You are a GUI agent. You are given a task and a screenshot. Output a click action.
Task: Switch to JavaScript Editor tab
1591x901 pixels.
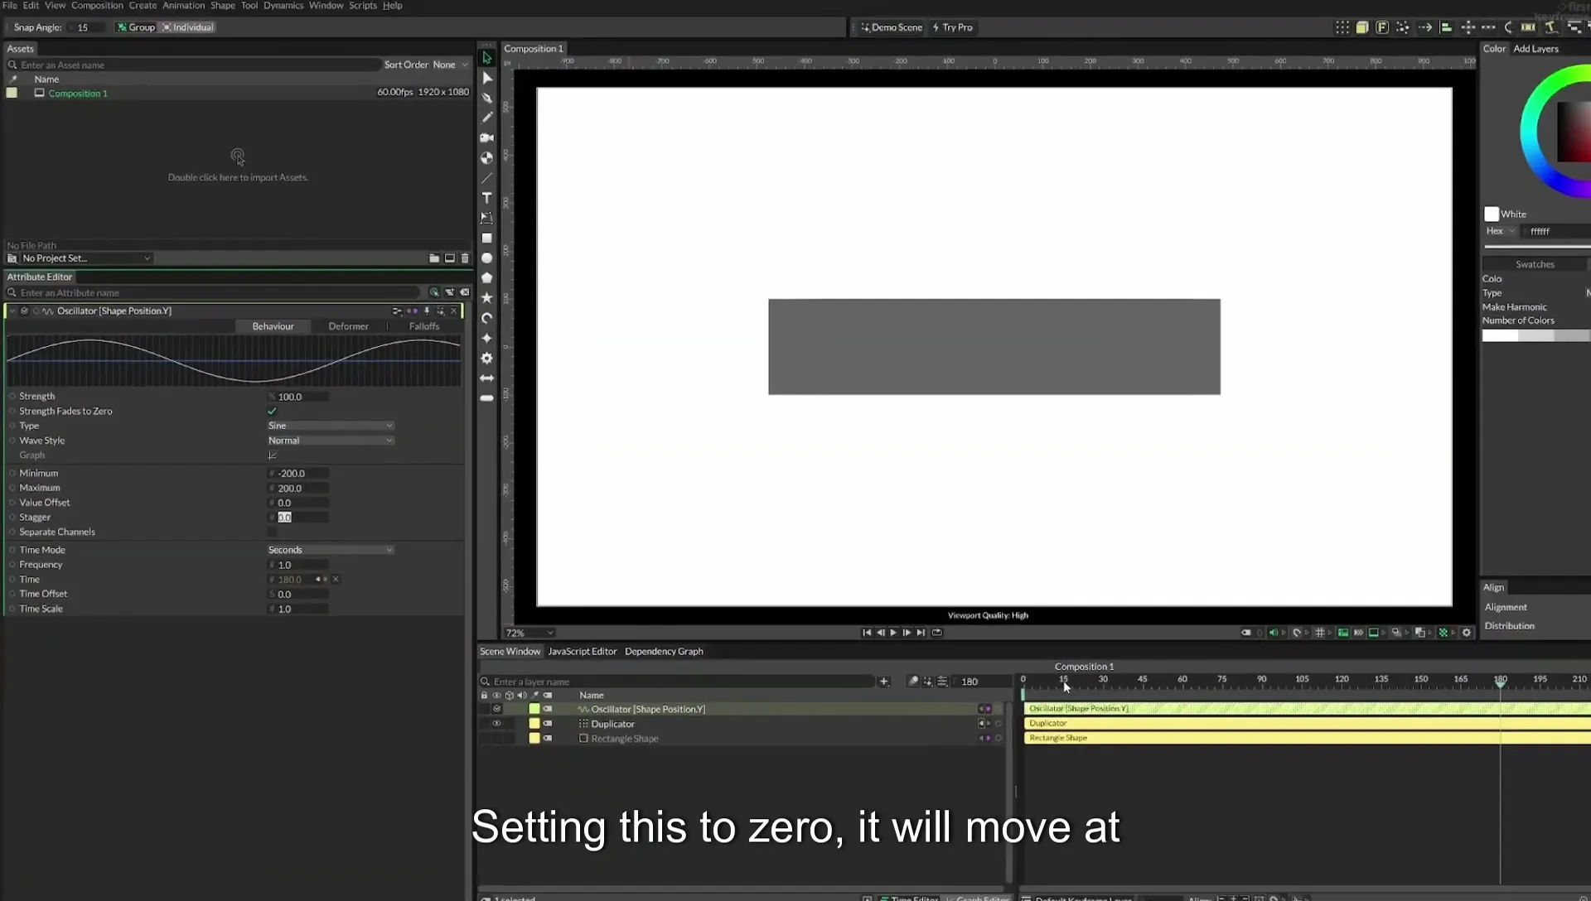[x=583, y=652]
